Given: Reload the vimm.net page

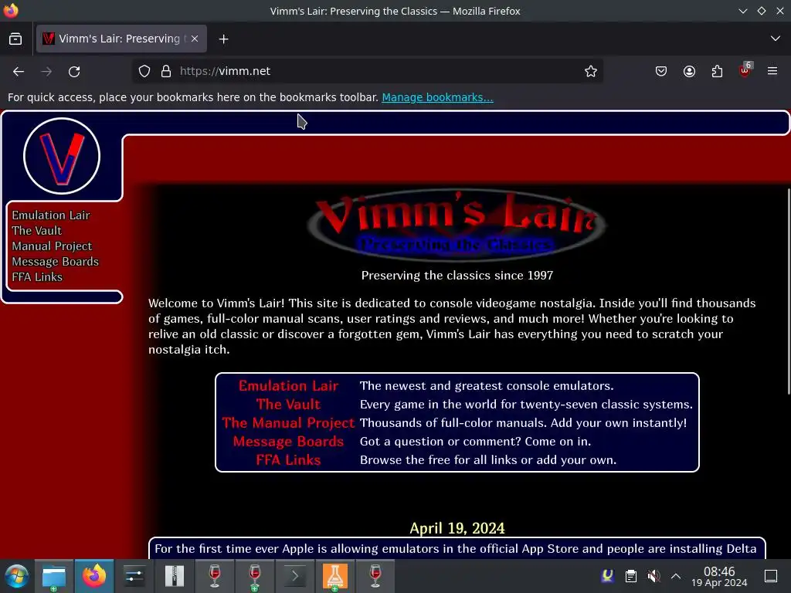Looking at the screenshot, I should tap(74, 72).
